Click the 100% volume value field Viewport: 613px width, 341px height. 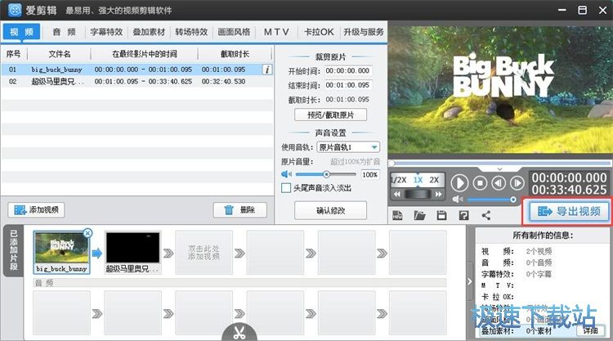369,174
